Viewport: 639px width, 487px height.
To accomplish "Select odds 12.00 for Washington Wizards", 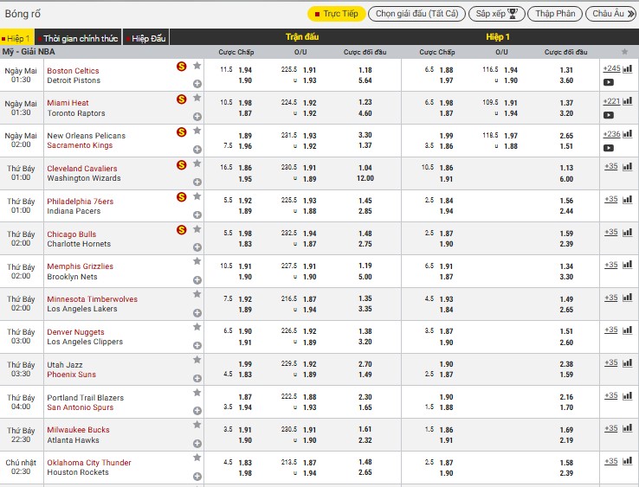I will pos(365,178).
